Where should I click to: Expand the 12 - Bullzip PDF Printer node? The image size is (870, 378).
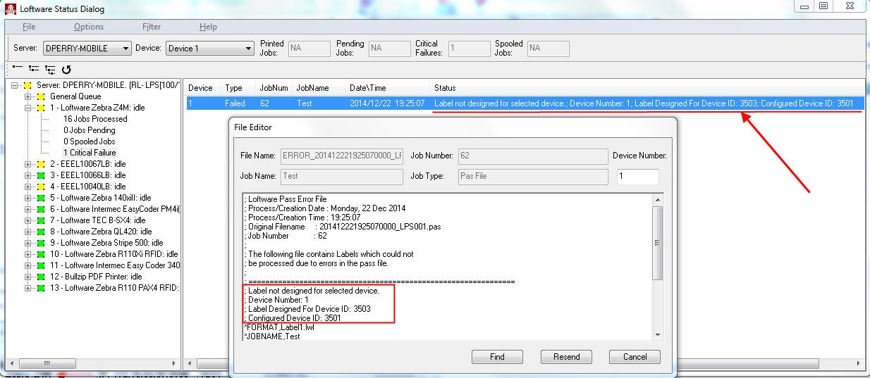tap(28, 277)
